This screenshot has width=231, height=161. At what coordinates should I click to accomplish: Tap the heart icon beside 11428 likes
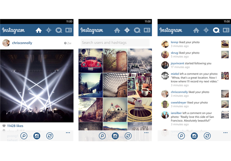coord(4,126)
